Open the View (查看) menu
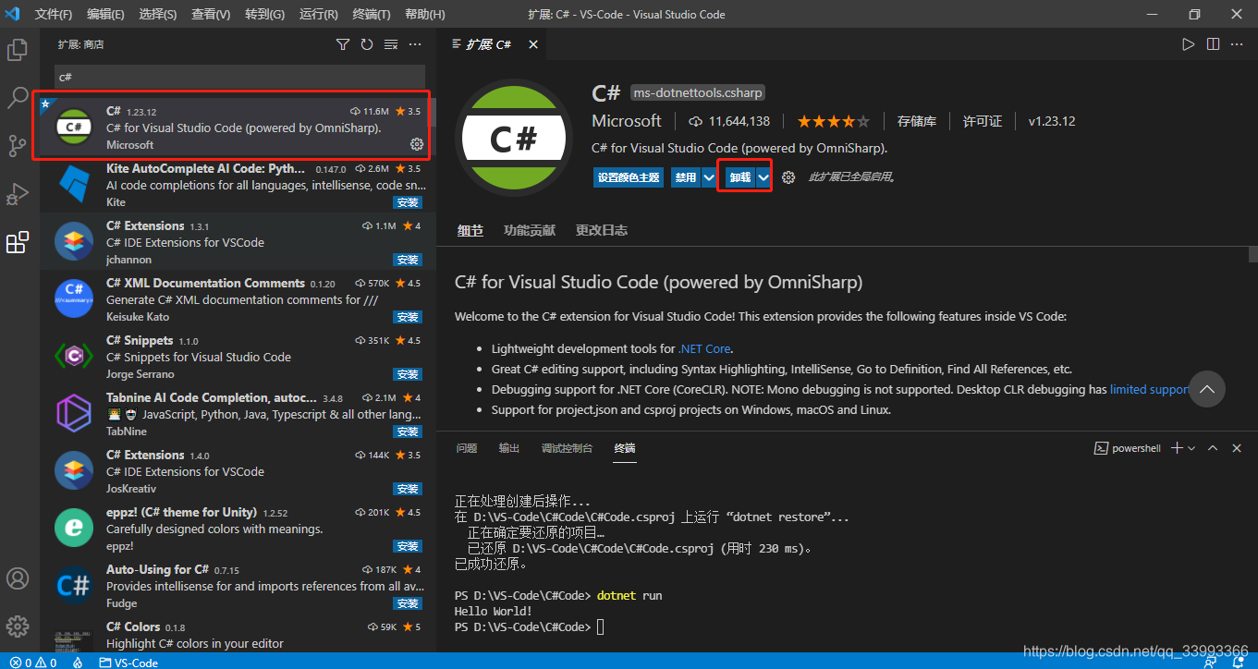 [x=211, y=14]
